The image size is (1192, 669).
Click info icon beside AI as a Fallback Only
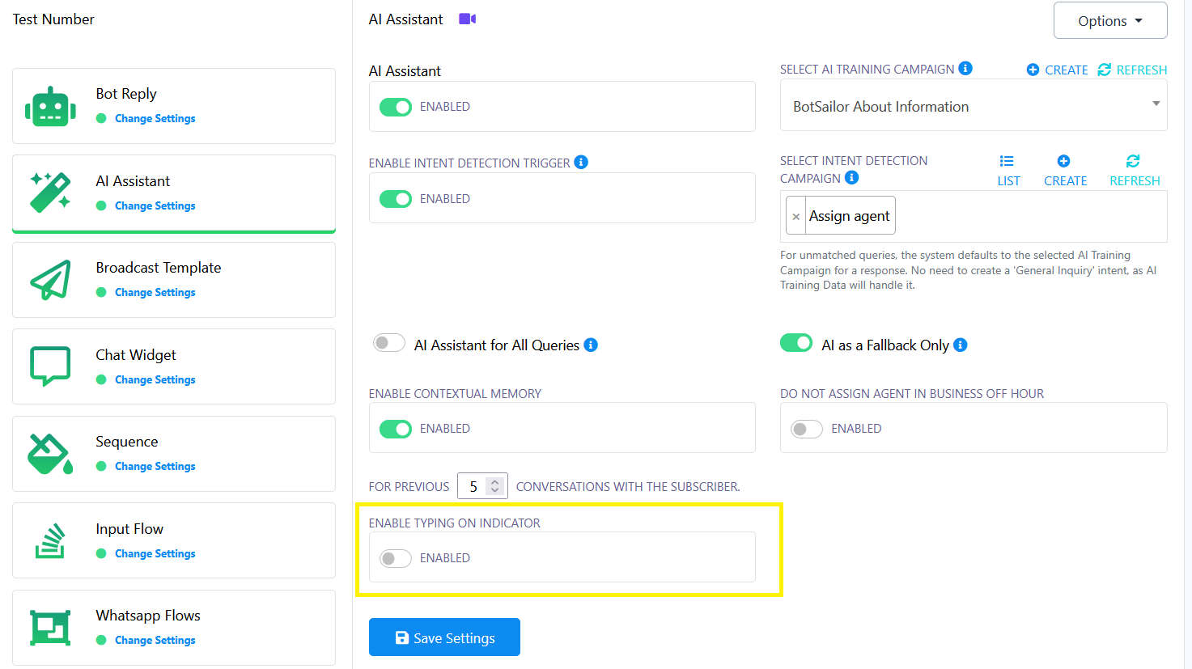tap(961, 345)
